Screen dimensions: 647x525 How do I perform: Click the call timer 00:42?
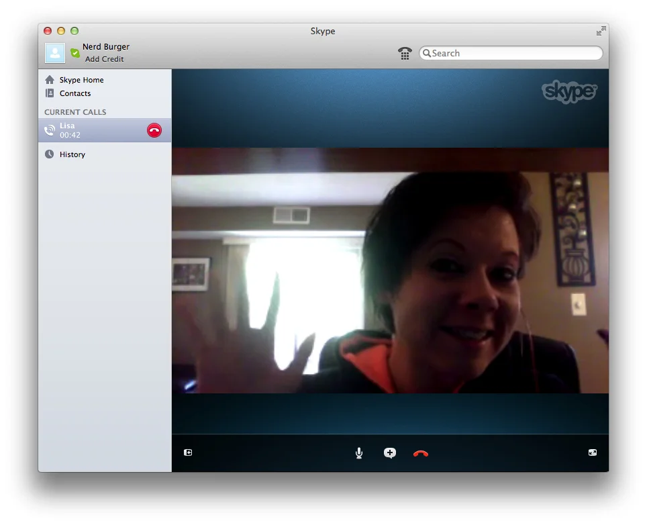(70, 135)
